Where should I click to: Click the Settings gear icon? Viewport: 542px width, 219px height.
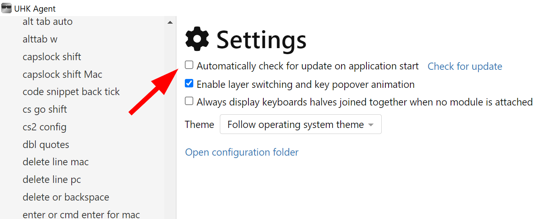197,39
